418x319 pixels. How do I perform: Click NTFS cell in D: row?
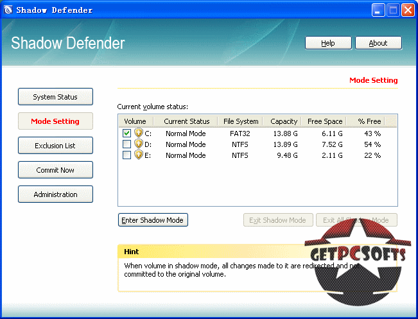240,144
